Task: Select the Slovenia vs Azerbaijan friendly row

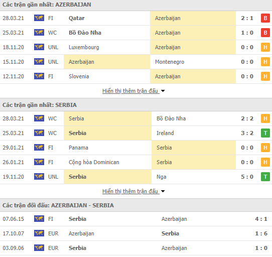Action: (x=136, y=76)
